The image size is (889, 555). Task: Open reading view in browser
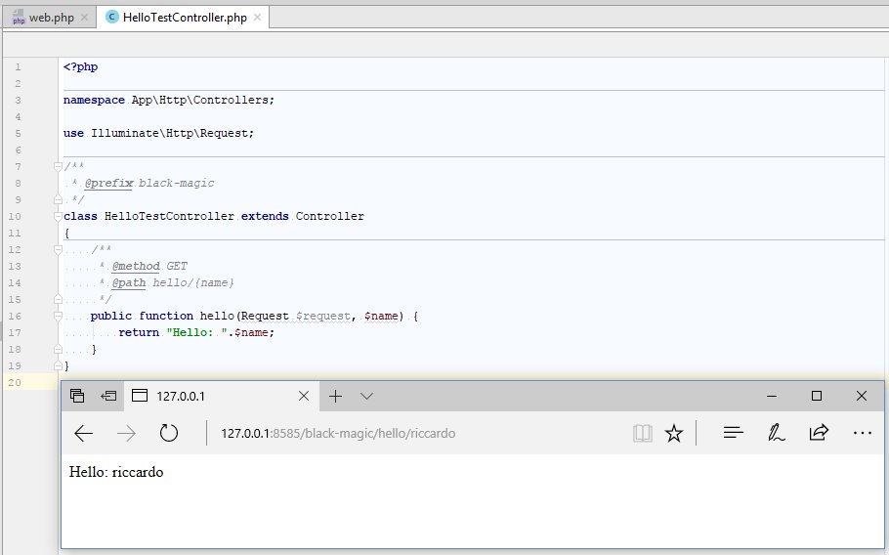pyautogui.click(x=643, y=434)
